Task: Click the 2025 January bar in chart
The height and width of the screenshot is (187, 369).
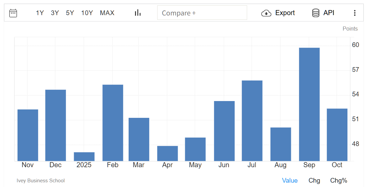Action: pyautogui.click(x=84, y=157)
